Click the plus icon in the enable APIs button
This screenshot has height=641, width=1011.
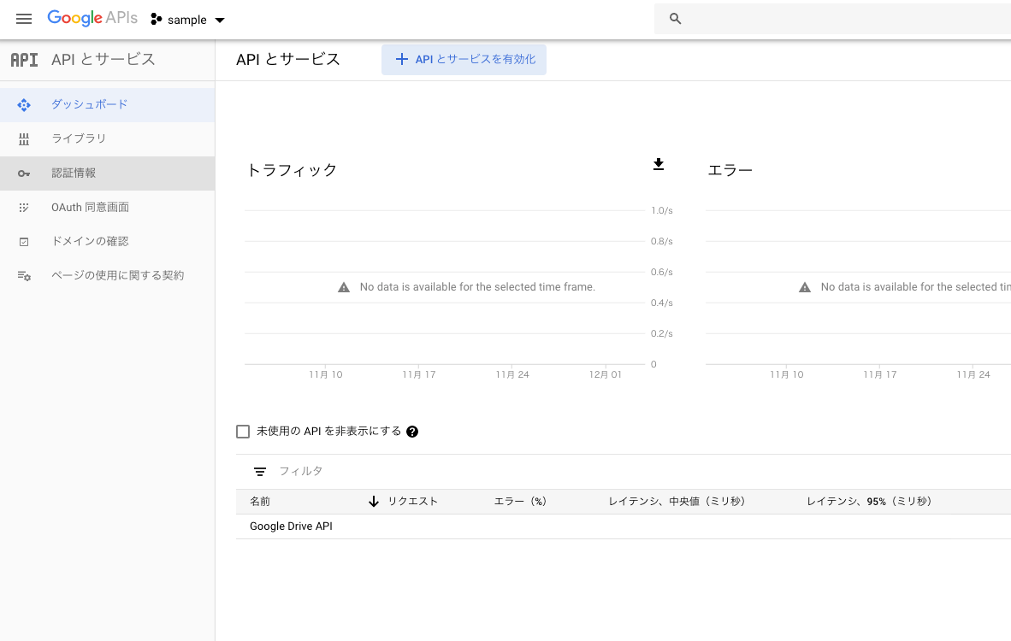[402, 59]
